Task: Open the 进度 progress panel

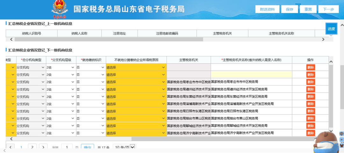Action: click(x=331, y=29)
